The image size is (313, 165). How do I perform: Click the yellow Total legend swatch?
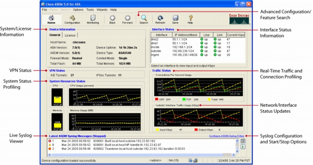point(209,99)
